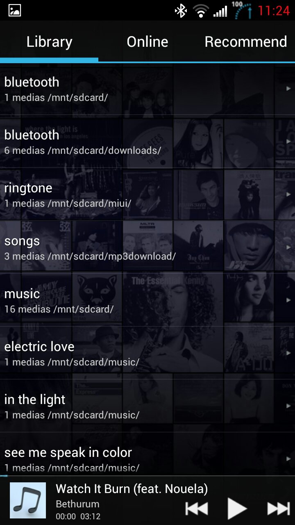Image resolution: width=295 pixels, height=525 pixels.
Task: Click the song progress bar above player
Action: click(147, 476)
